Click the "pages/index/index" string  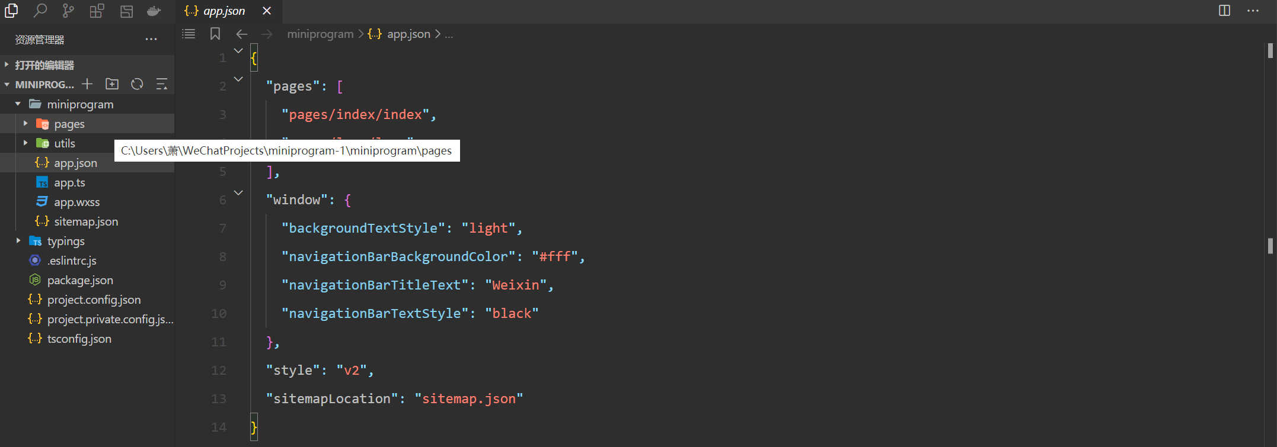(x=355, y=114)
